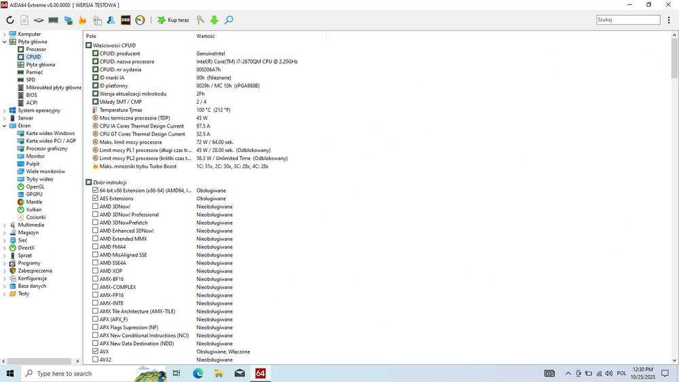679x382 pixels.
Task: Click the tree pane horizontal scrollbar
Action: pyautogui.click(x=40, y=361)
